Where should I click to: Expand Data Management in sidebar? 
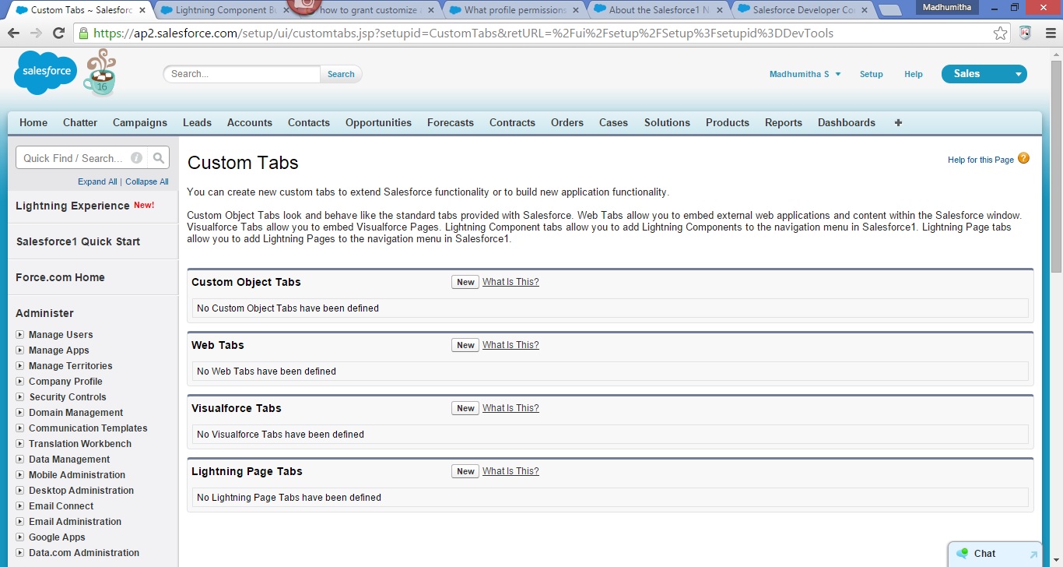(20, 460)
